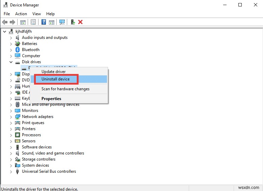Click the Mice and other pointing devices icon

[x=18, y=104]
